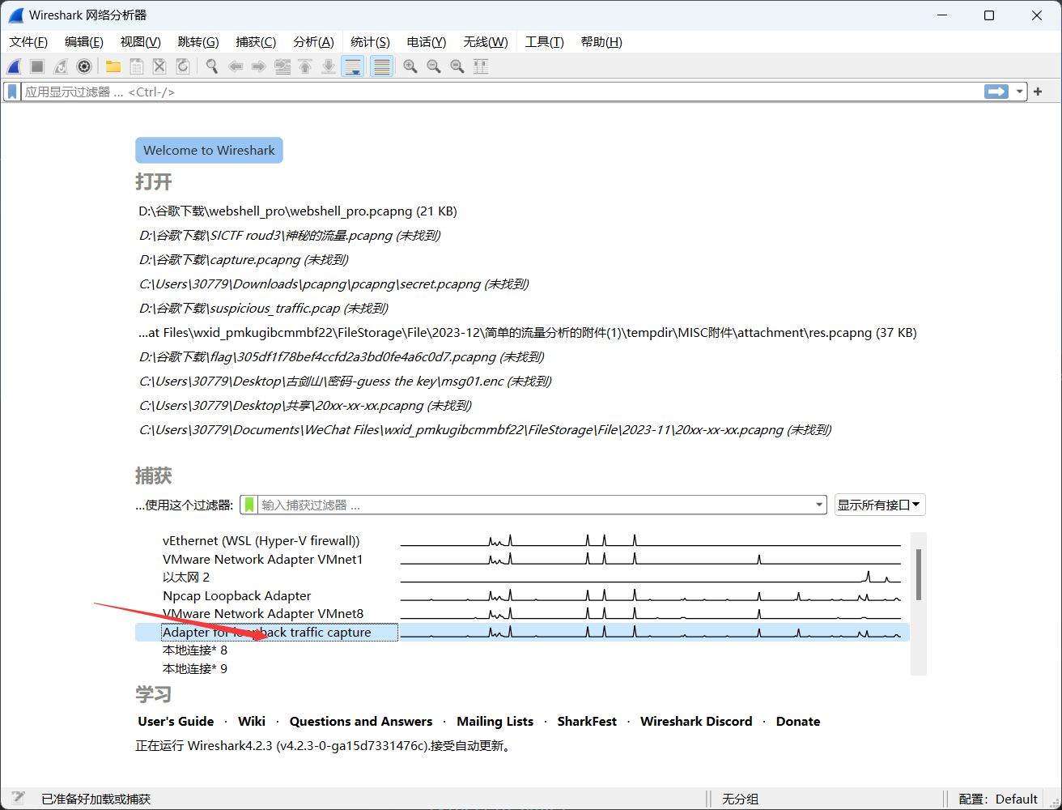Click the reload capture file icon
1062x810 pixels.
[x=183, y=66]
